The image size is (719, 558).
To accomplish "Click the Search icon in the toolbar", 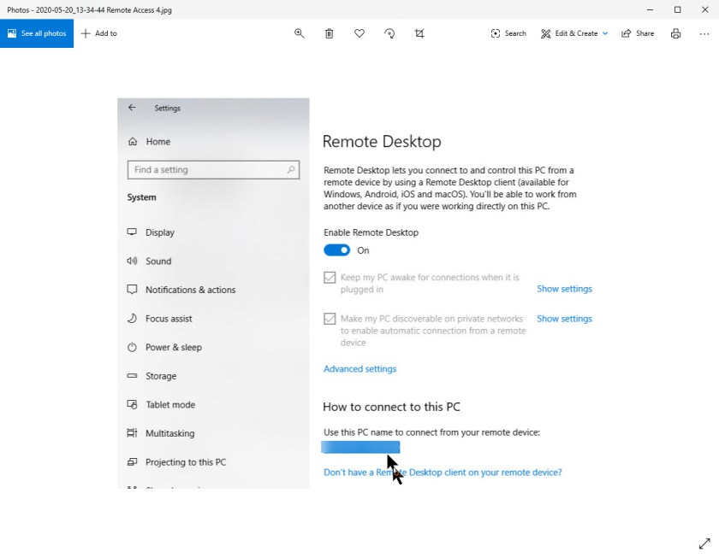I will click(x=508, y=33).
